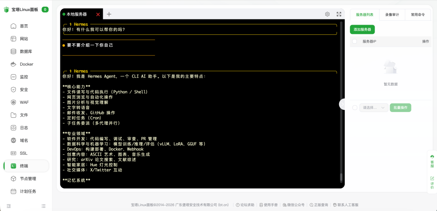Click the **记忆系统** heading in terminal
This screenshot has width=437, height=211.
[x=76, y=180]
